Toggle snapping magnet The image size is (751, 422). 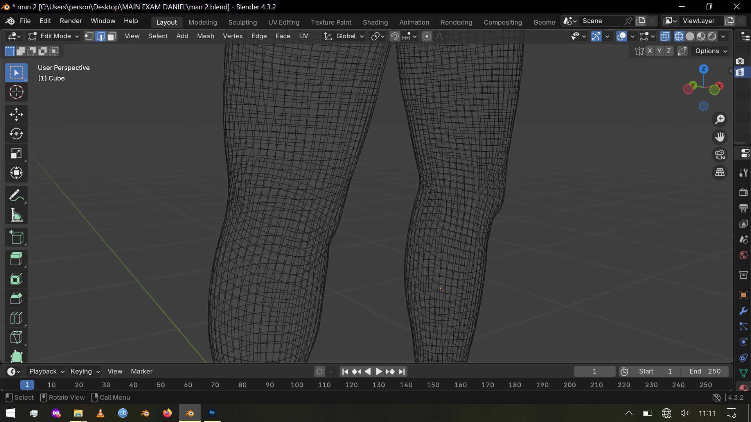coord(395,36)
